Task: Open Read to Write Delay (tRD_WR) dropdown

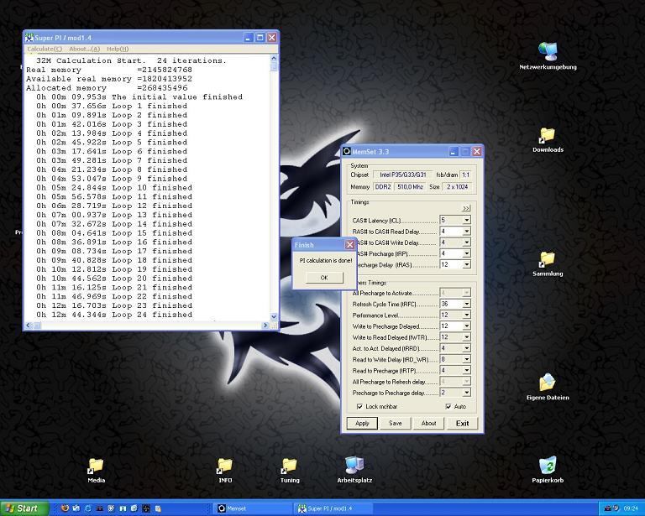Action: [466, 359]
